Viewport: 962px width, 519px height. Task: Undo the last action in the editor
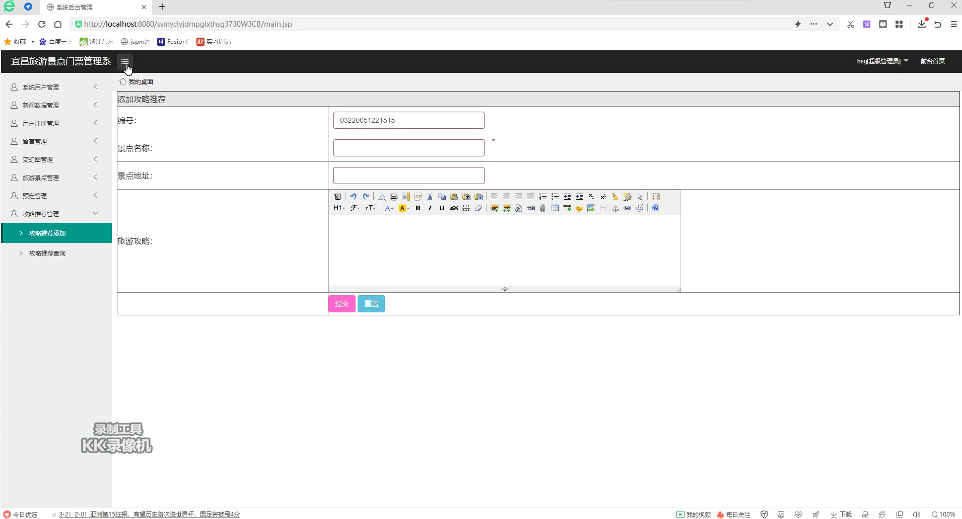pos(354,197)
